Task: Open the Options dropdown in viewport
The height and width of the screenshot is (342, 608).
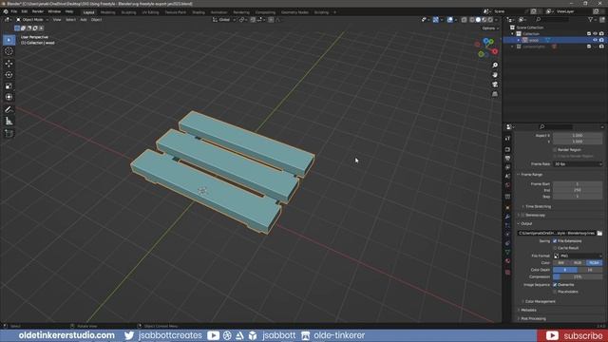Action: pos(489,28)
